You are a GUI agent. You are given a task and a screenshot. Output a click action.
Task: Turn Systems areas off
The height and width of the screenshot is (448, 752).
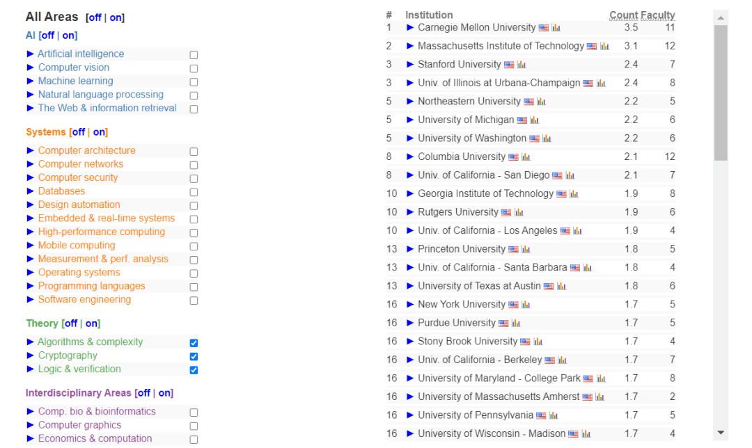(x=79, y=132)
